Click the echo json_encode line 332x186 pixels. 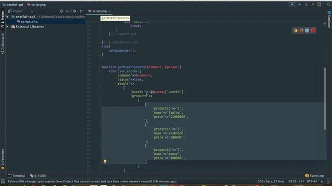(x=125, y=71)
